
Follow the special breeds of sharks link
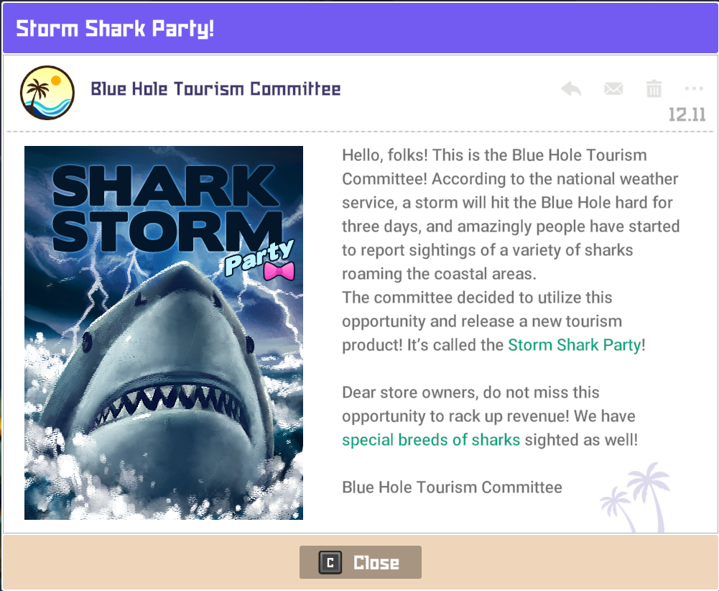click(431, 439)
